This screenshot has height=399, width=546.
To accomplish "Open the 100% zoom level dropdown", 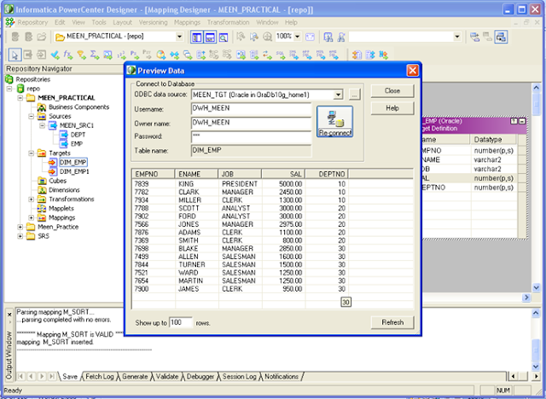I will pos(298,36).
